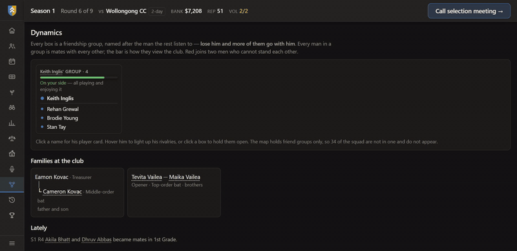Image resolution: width=517 pixels, height=251 pixels.
Task: Click the 2-day match format badge
Action: (157, 11)
